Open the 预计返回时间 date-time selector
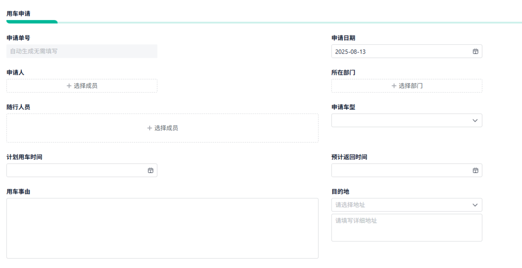 pyautogui.click(x=407, y=170)
